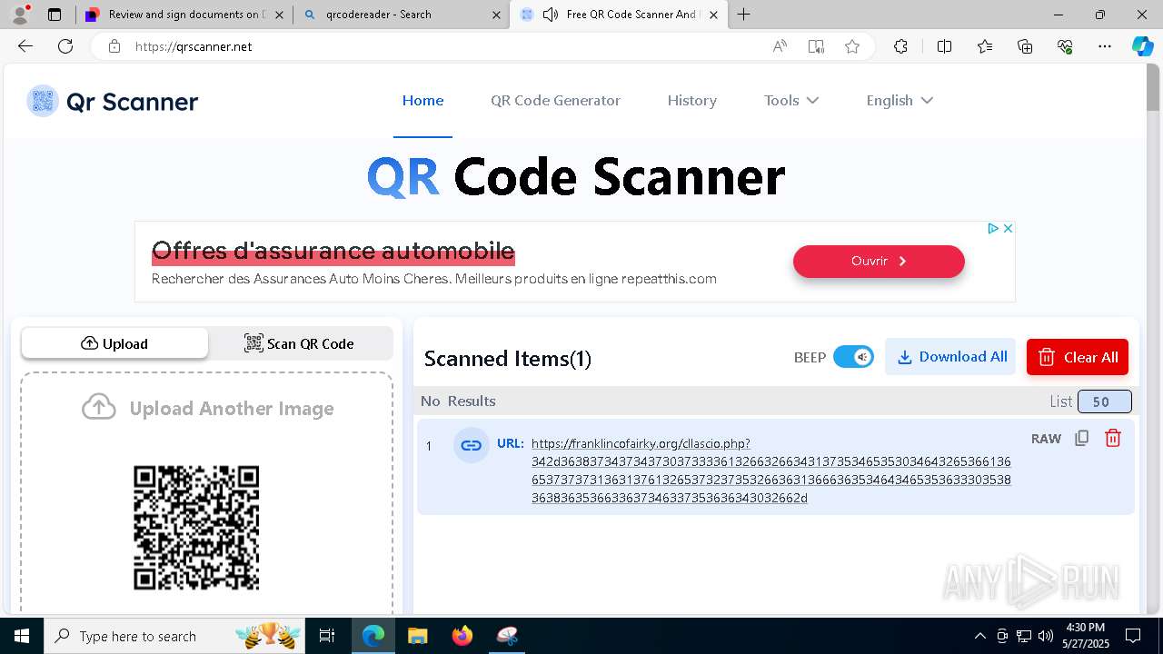Open the volume control in tray

tap(1046, 636)
